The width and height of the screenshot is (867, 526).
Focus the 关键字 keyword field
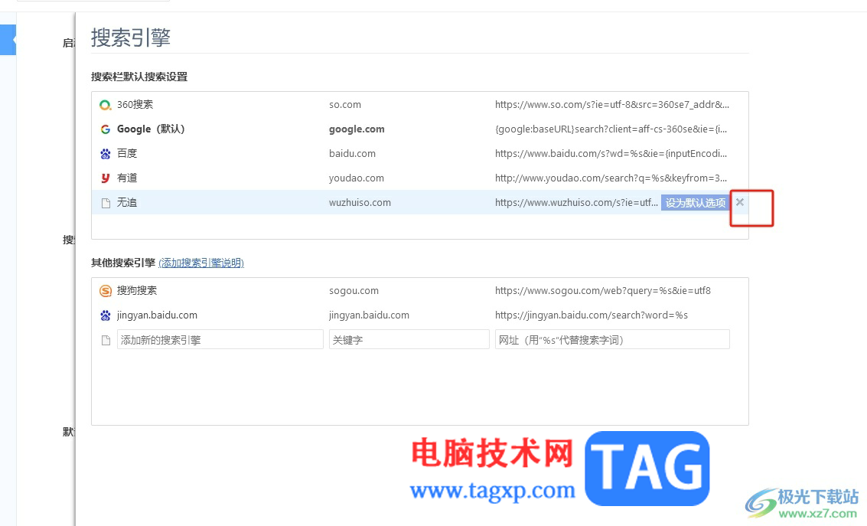pos(409,340)
